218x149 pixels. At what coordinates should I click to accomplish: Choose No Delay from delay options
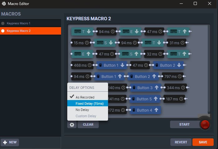tap(82, 110)
